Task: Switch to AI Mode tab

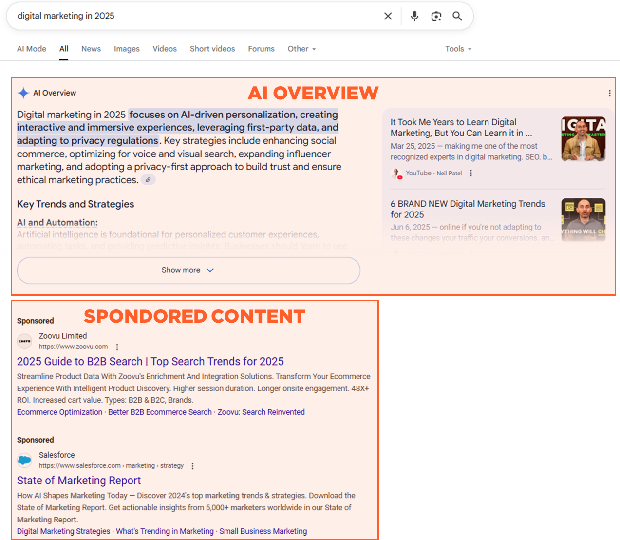Action: (32, 49)
